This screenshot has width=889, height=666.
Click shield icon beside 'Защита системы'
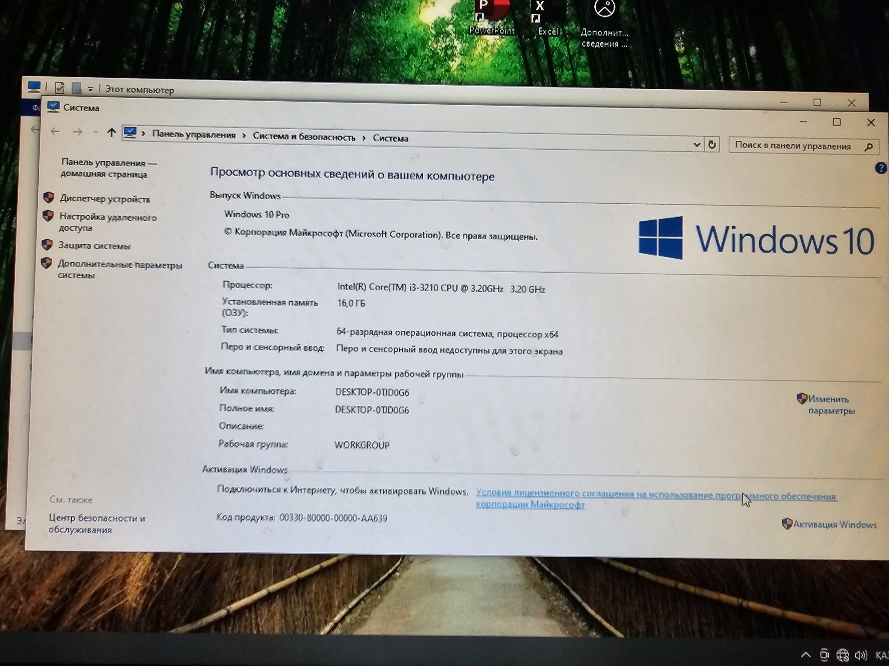coord(47,245)
